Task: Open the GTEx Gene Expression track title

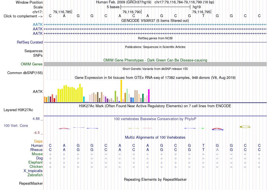Action: (x=155, y=77)
